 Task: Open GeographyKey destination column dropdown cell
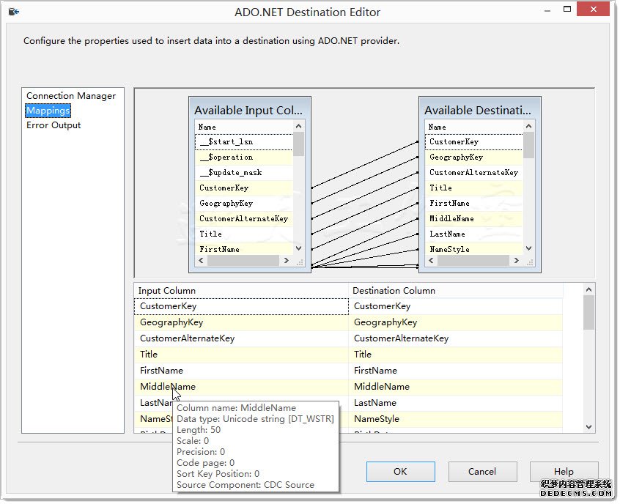(x=456, y=322)
